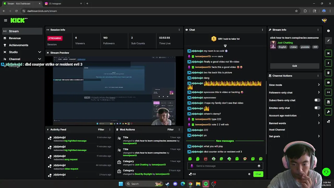Jump to New messages in chat

225,141
